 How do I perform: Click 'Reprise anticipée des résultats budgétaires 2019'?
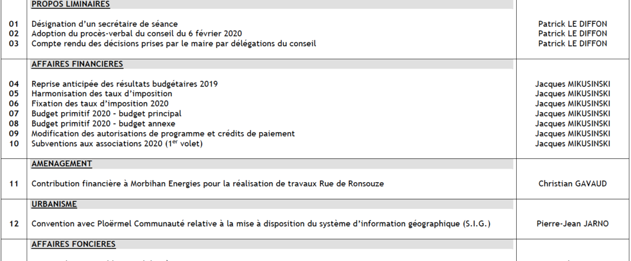point(125,84)
